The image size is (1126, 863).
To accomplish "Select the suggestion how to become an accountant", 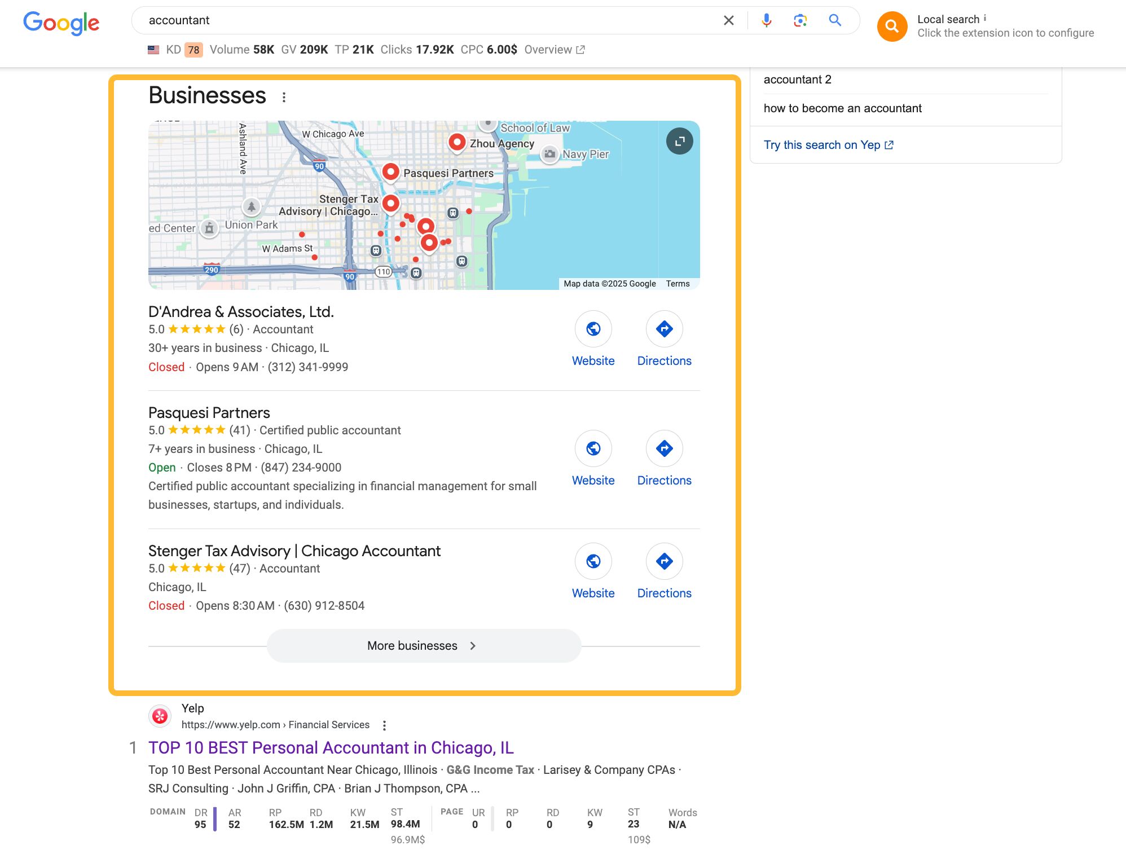I will point(842,108).
